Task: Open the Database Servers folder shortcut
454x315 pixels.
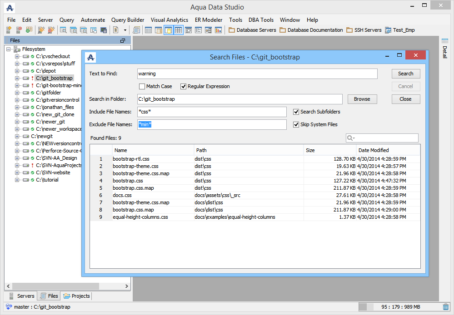Action: (252, 30)
